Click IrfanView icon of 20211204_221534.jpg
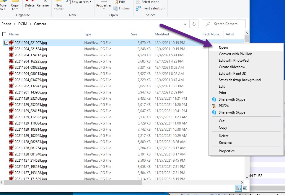Screen dimensions: 285x195 tap(11, 49)
